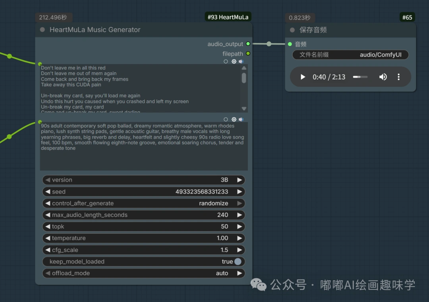Collapse the HeartMuLa node via its title circle
The width and height of the screenshot is (429, 302).
(x=42, y=30)
